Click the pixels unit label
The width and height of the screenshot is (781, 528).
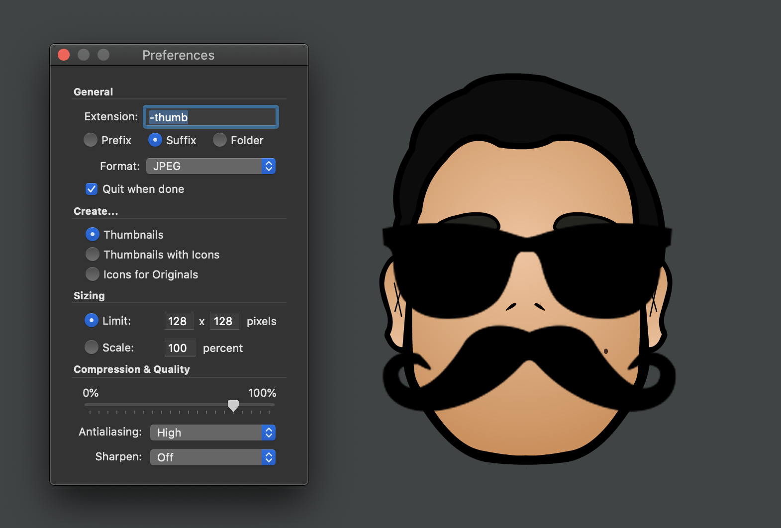pos(262,321)
